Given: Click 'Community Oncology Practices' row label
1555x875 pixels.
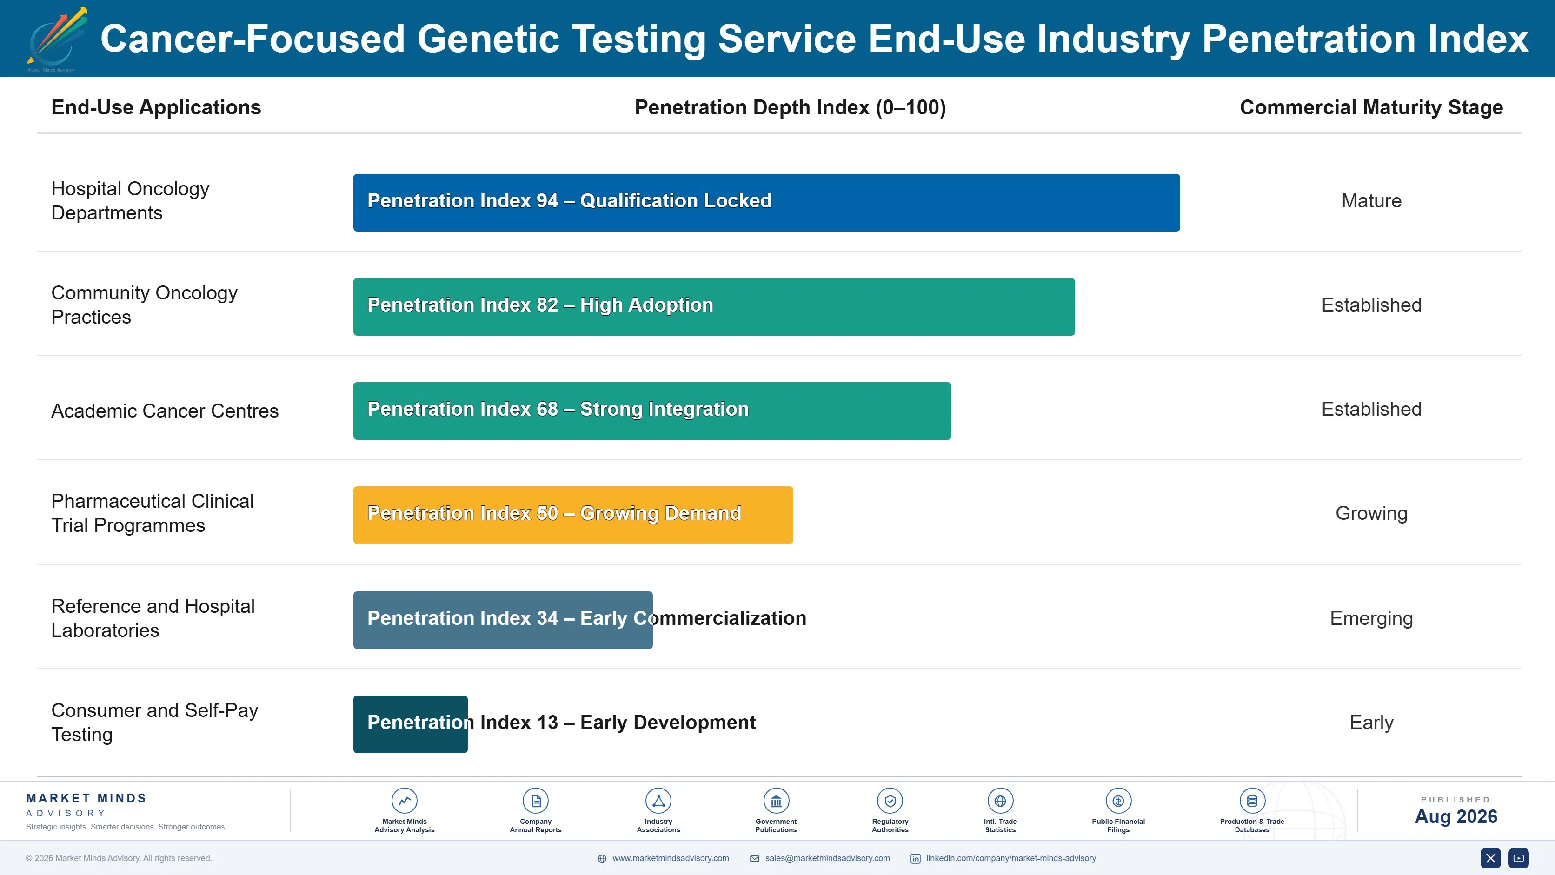Looking at the screenshot, I should pos(144,305).
